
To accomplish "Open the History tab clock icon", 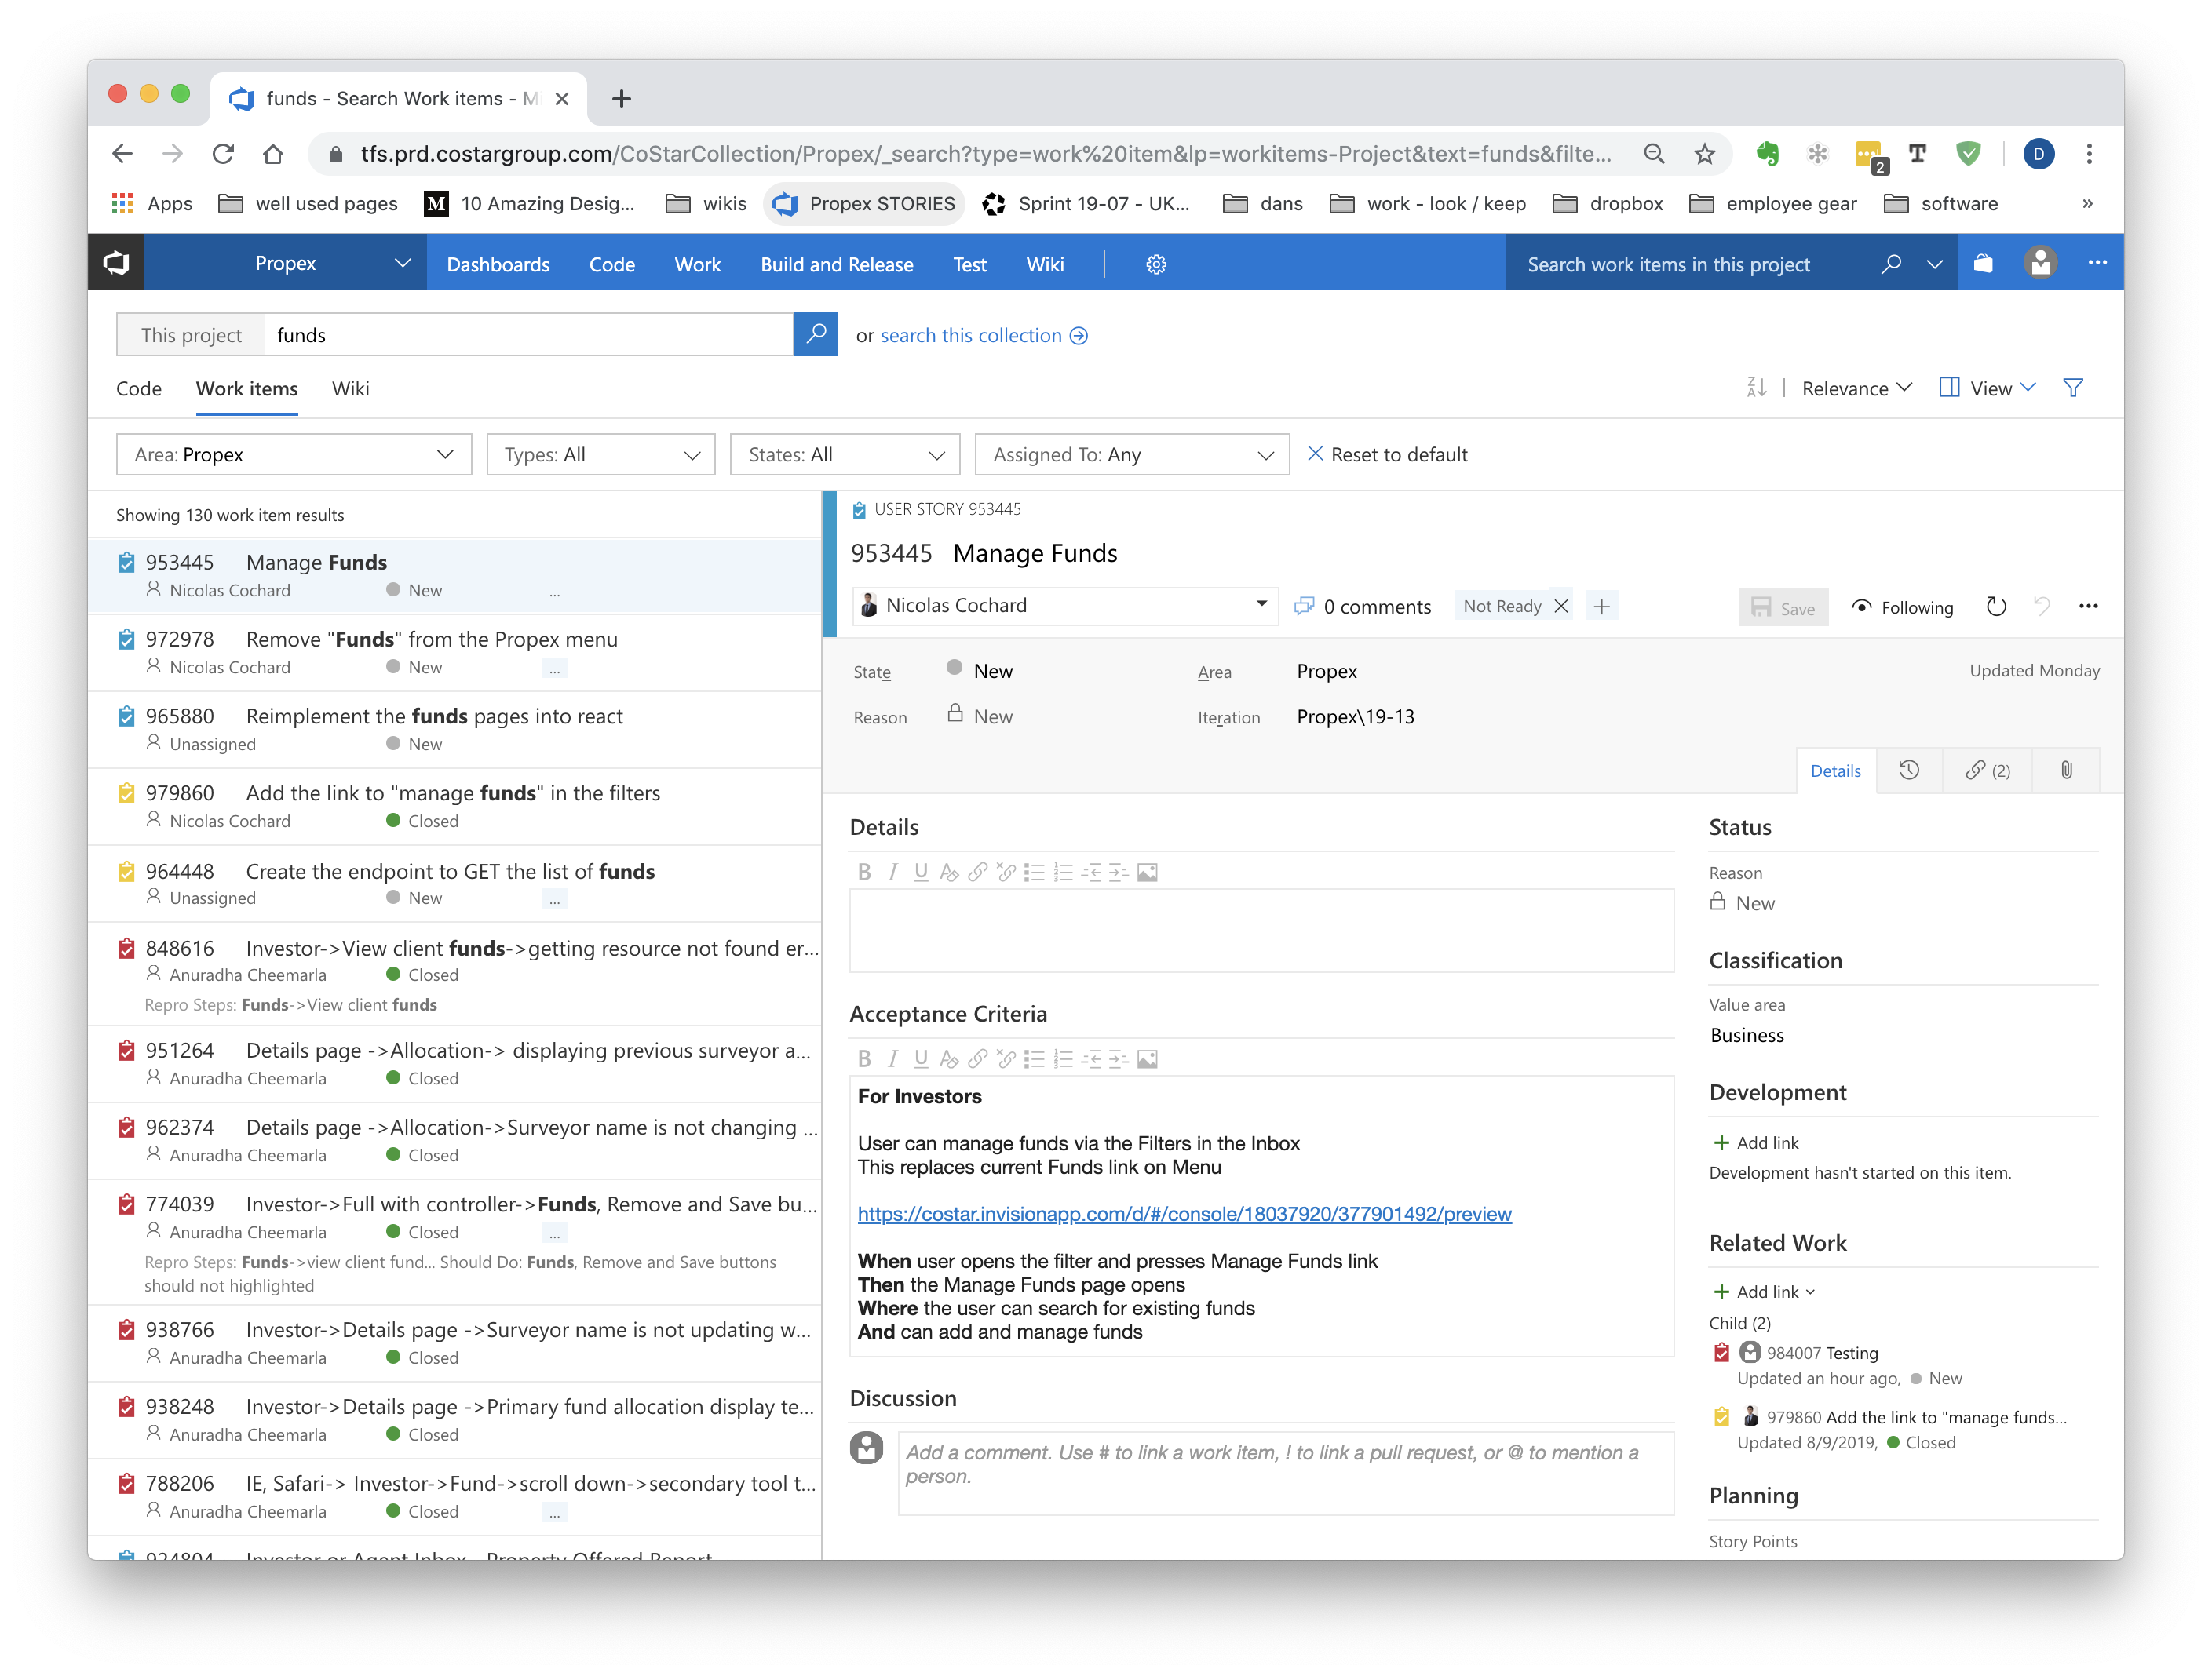I will pos(1909,771).
